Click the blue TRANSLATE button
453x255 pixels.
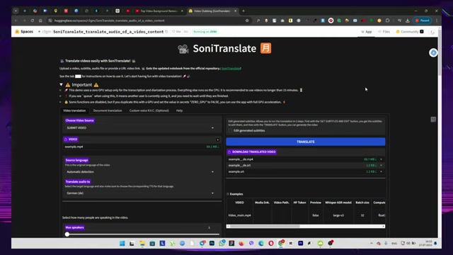point(305,142)
